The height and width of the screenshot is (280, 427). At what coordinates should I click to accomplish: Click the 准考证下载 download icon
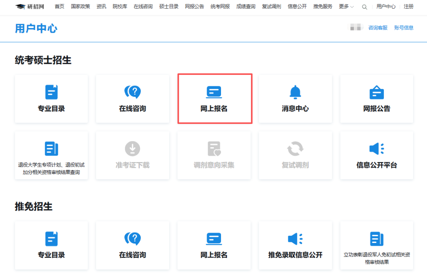coord(132,149)
